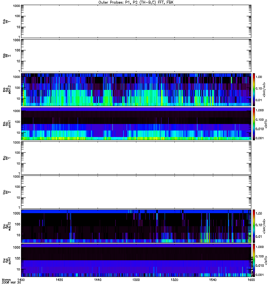Image resolution: width=272 pixels, height=290 pixels.
Task: Click the '<|mV/m|>' unit label beside thb edc12 colorbar
Action: 264,90
